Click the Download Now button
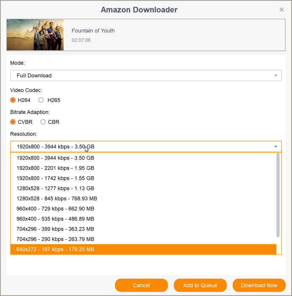292x296 pixels. click(x=259, y=285)
